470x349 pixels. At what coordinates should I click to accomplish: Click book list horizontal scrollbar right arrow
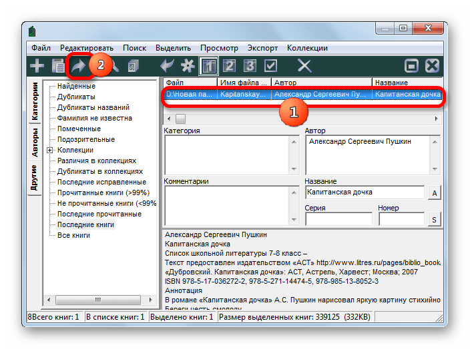click(436, 119)
